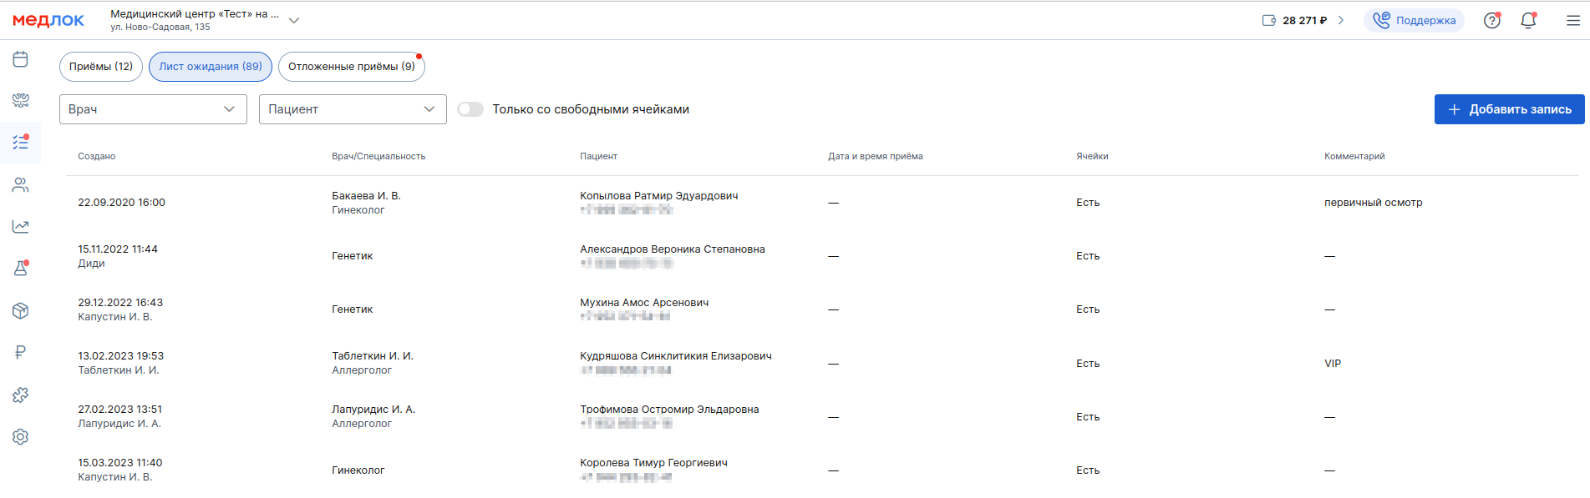Click the 28 271 ₽ balance
This screenshot has height=498, width=1590.
pos(1305,21)
